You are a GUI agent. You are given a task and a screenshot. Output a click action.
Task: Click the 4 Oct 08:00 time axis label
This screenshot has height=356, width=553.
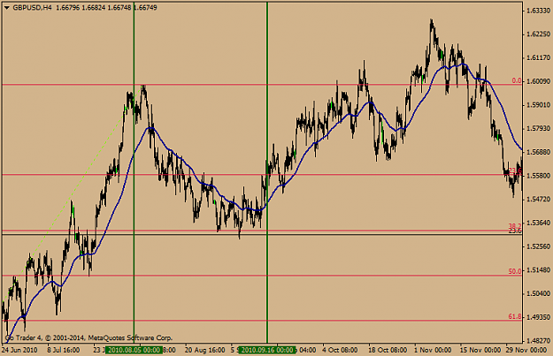click(340, 350)
